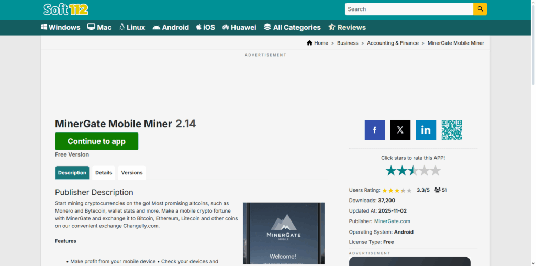Click the 51 voters count icon
The height and width of the screenshot is (266, 536).
[437, 190]
